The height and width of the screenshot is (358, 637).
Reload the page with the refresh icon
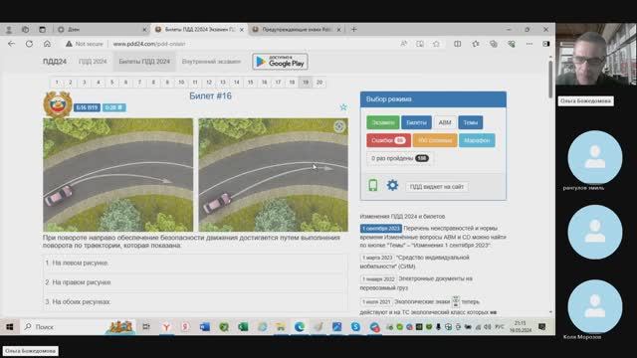(x=29, y=44)
